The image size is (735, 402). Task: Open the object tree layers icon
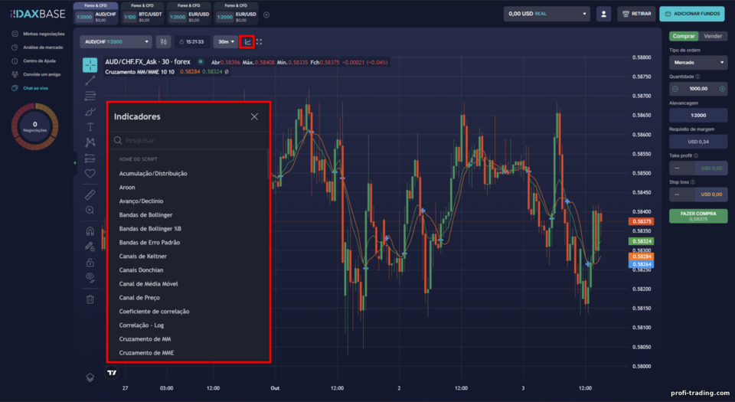(90, 377)
